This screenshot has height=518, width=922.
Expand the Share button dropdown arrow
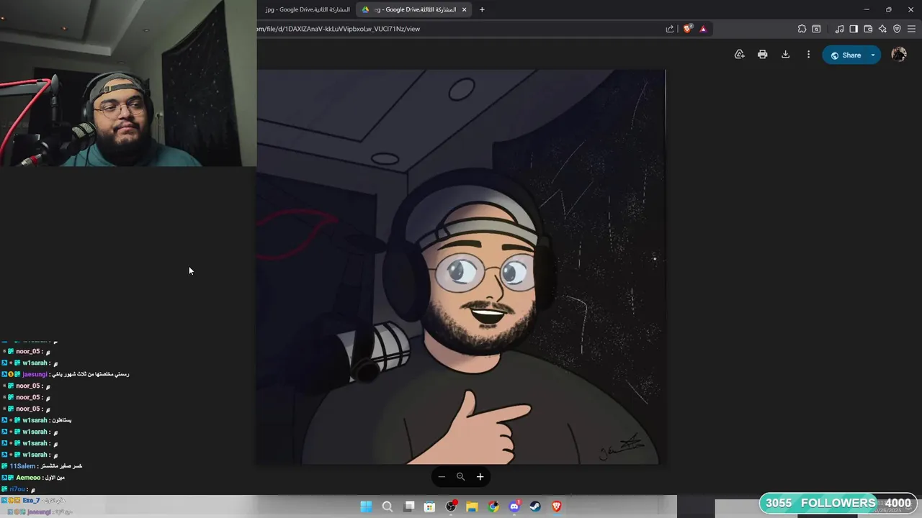[x=873, y=55]
